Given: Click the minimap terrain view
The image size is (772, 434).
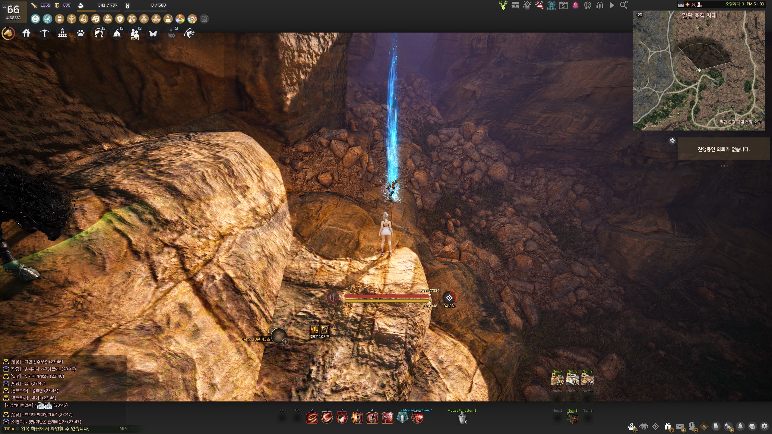Looking at the screenshot, I should (699, 71).
